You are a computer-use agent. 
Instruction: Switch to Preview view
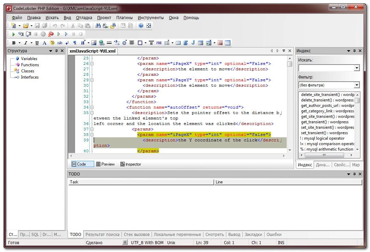[105, 164]
